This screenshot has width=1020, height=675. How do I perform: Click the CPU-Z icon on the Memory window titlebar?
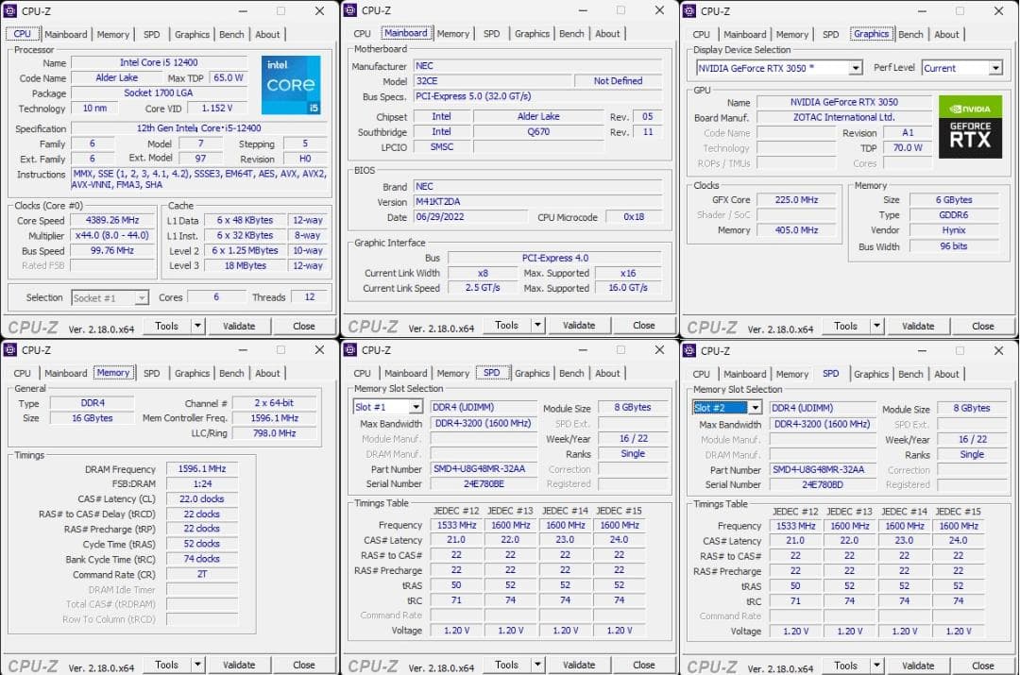pos(9,350)
